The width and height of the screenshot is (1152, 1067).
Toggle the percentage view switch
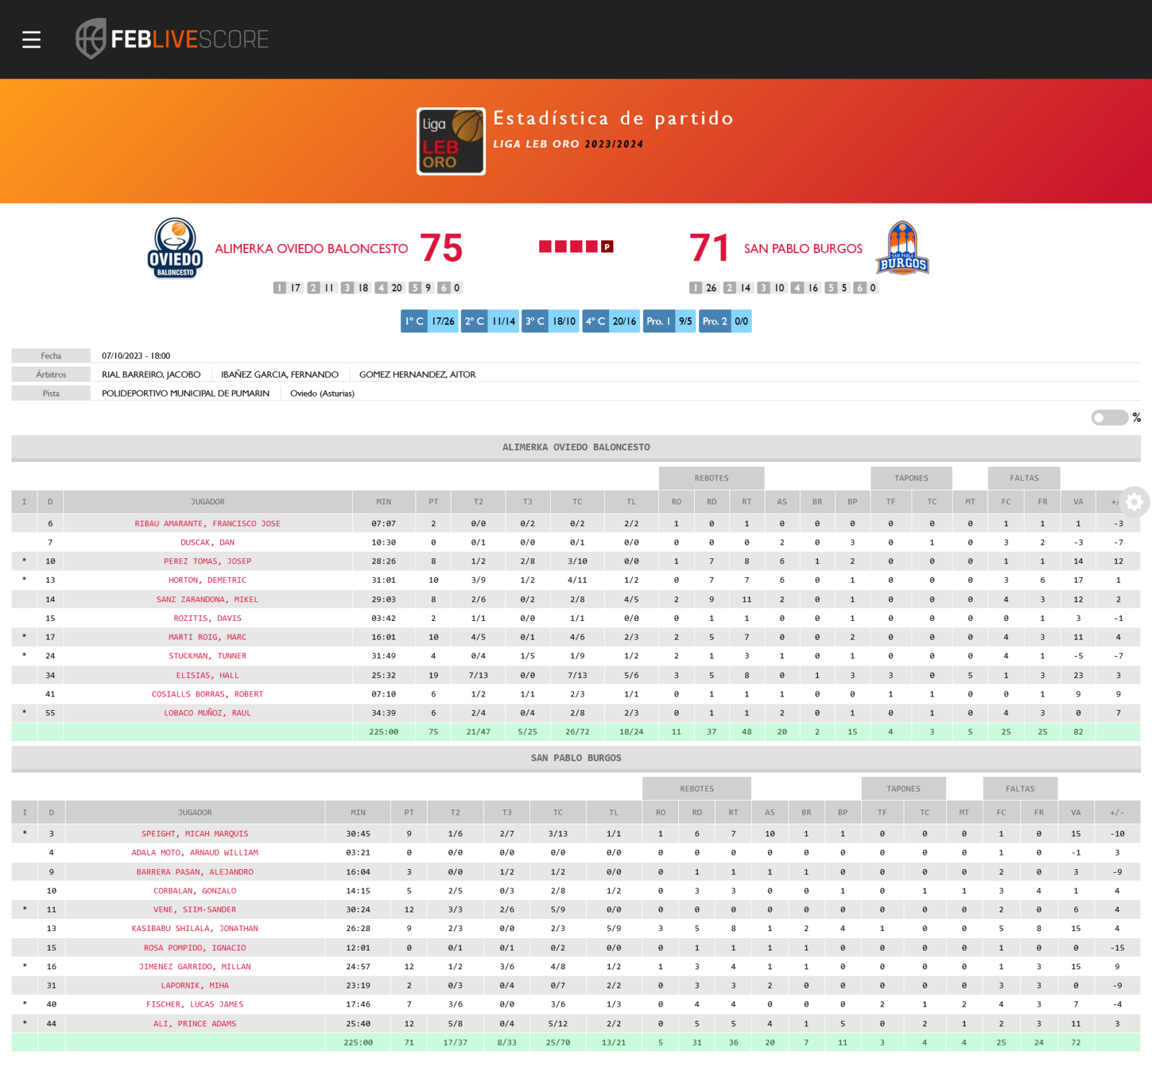coord(1110,417)
